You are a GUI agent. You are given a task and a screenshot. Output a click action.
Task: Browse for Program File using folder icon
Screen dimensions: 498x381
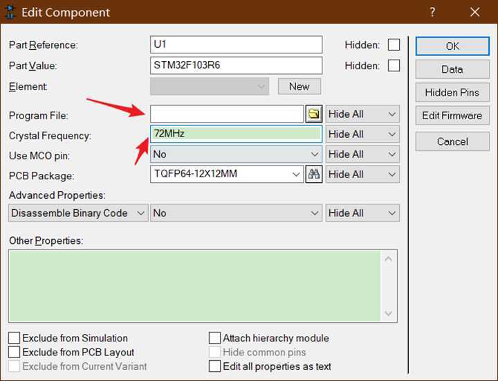[314, 114]
